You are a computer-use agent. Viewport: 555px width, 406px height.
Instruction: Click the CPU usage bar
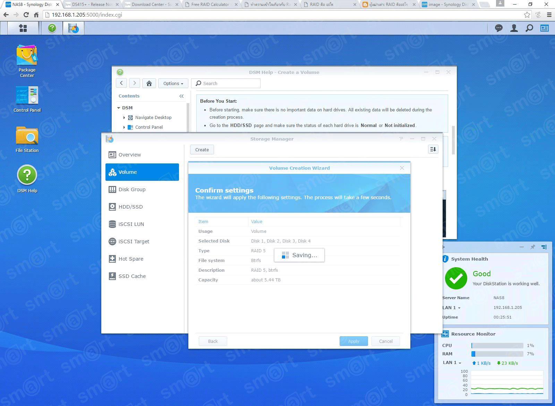[x=497, y=346]
